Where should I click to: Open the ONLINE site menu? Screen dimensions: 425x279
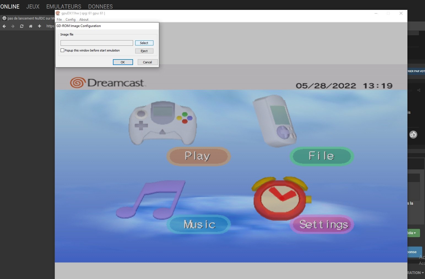10,6
